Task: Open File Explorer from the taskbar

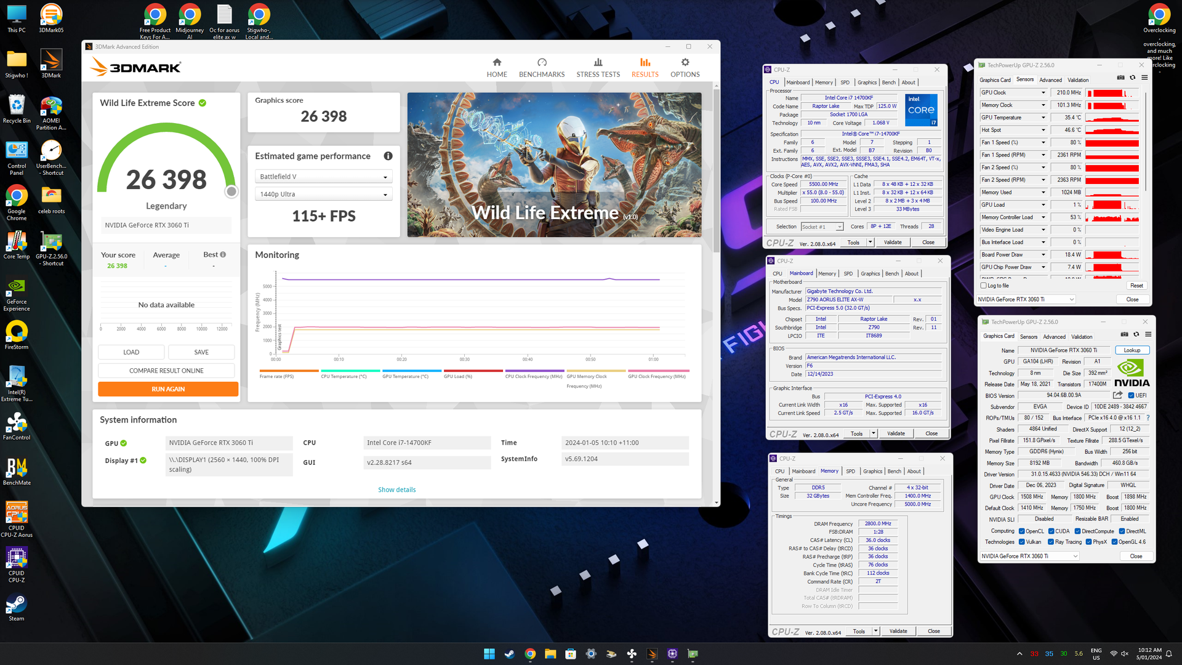Action: (550, 654)
